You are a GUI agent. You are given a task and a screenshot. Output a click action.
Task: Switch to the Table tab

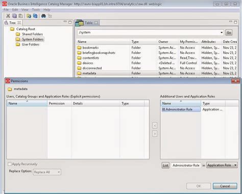(88, 23)
